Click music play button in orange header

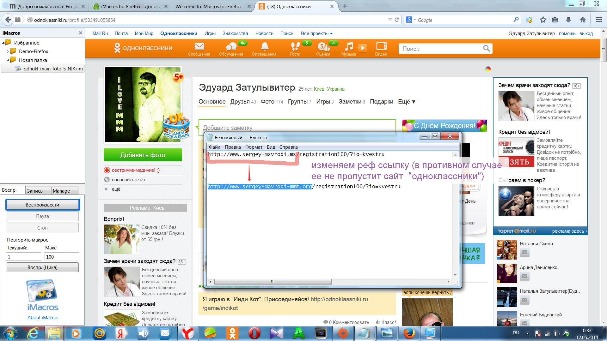click(363, 48)
